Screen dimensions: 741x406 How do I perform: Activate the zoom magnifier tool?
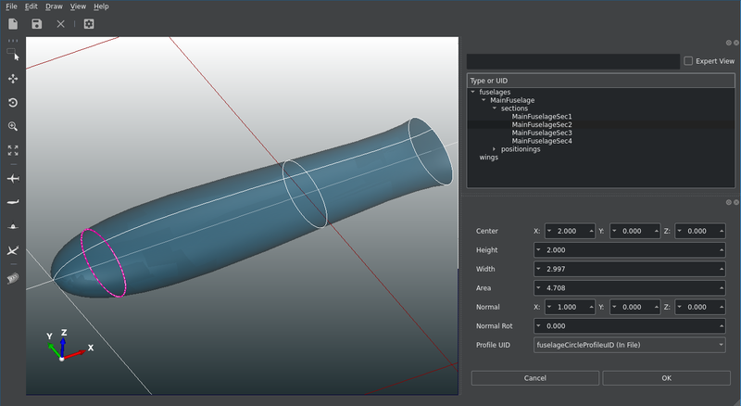(13, 126)
